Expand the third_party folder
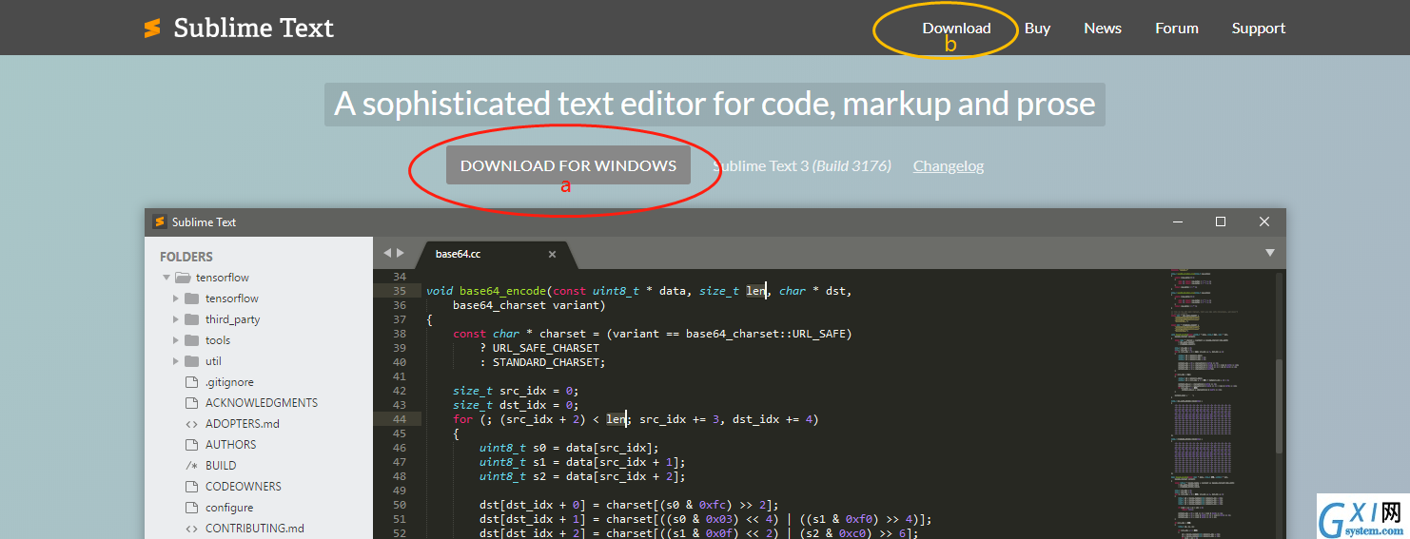Image resolution: width=1410 pixels, height=539 pixels. [x=176, y=319]
